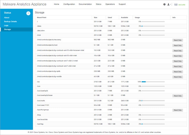Image resolution: width=189 pixels, height=135 pixels.
Task: Click Read Only for tg-contsub-win7-x64-intel row
Action: coord(178,66)
